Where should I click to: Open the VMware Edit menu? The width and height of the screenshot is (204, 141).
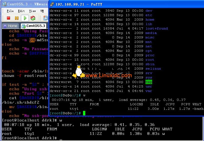coord(21,11)
